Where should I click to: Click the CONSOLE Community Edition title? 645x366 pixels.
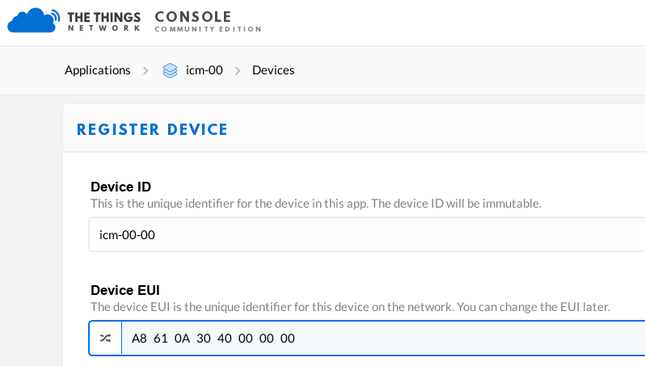pyautogui.click(x=207, y=21)
